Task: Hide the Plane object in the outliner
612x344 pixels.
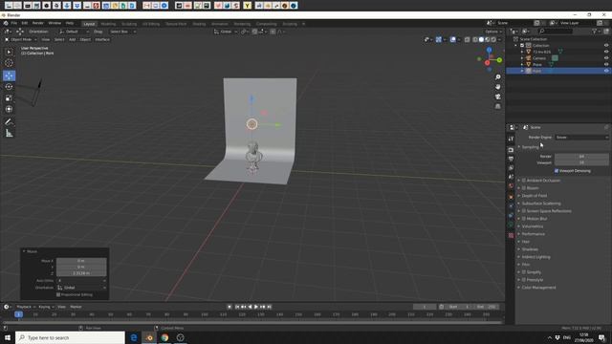Action: point(606,64)
